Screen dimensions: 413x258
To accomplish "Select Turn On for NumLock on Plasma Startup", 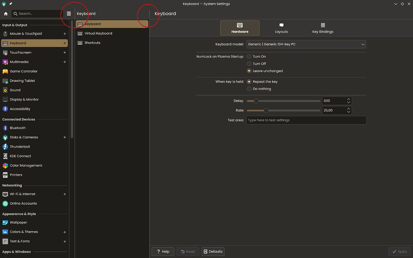I will click(x=249, y=56).
